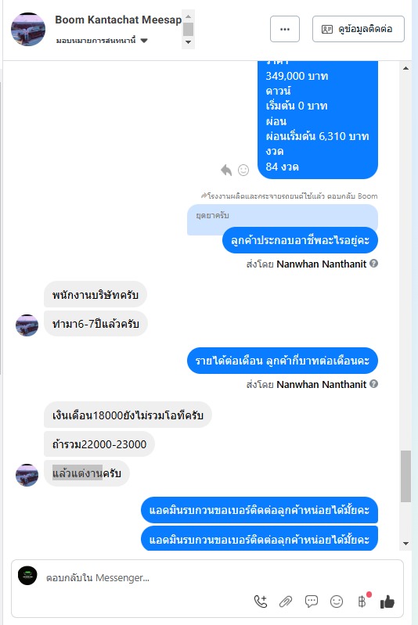
Task: Click the header name scroll down arrow
Action: point(189,42)
